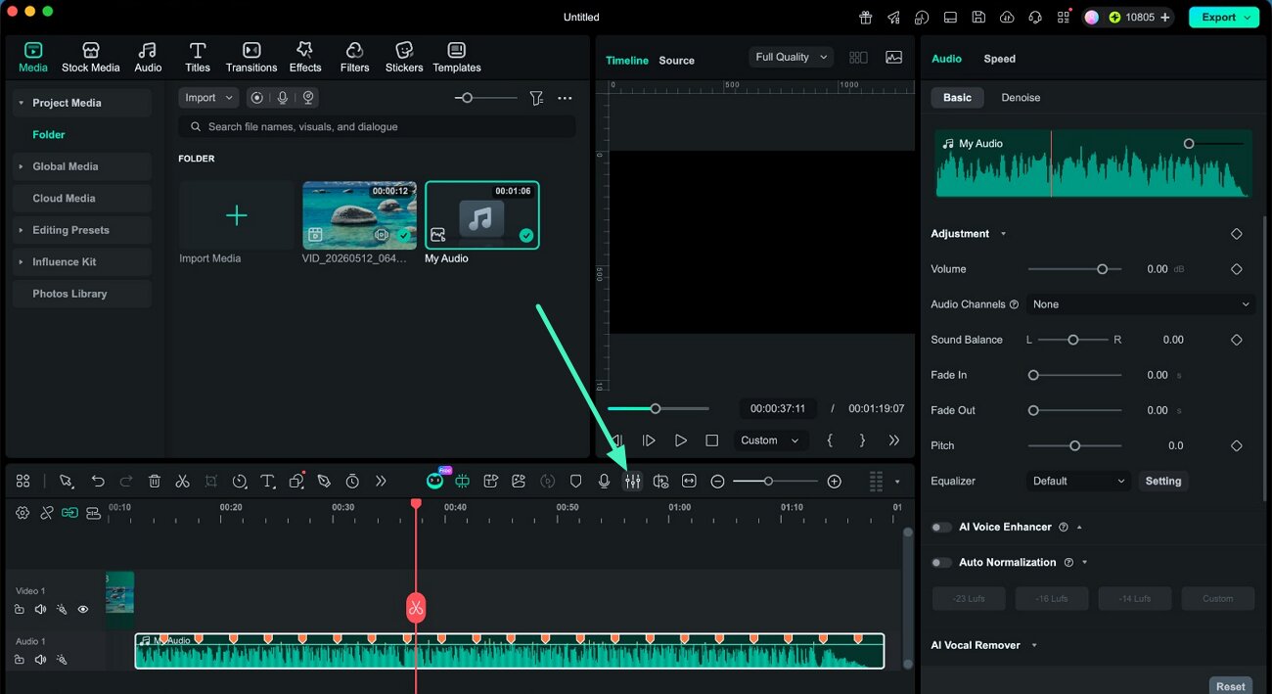Screen dimensions: 1272x694
Task: Click the Sound Balance slider handle
Action: pos(1073,340)
